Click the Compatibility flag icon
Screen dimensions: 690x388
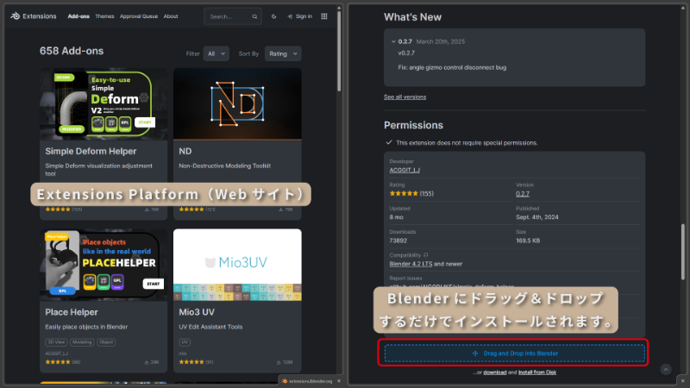pos(425,255)
